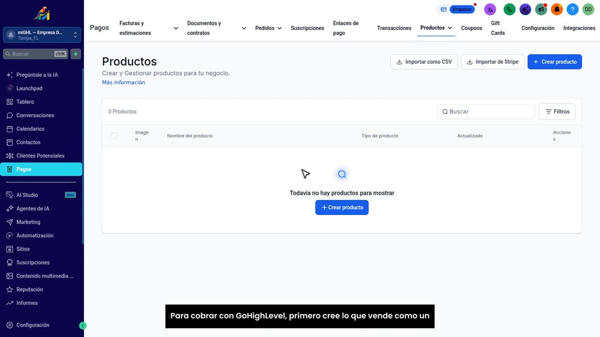Viewport: 600px width, 337px height.
Task: Toggle the select-all products checkbox
Action: [115, 135]
